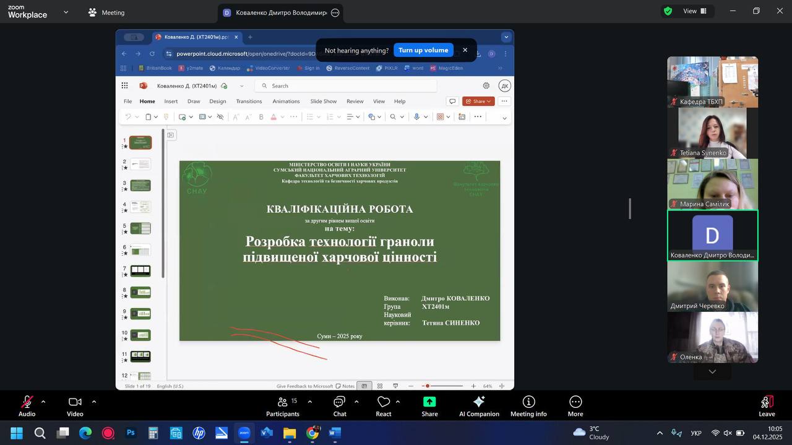Open the Meeting info panel
This screenshot has width=792, height=445.
[528, 406]
